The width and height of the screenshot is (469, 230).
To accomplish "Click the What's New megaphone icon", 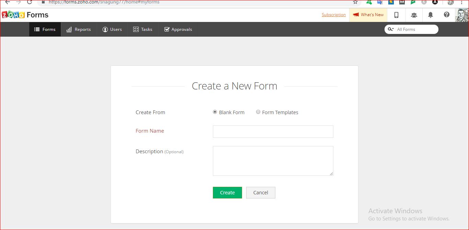I will (x=356, y=15).
